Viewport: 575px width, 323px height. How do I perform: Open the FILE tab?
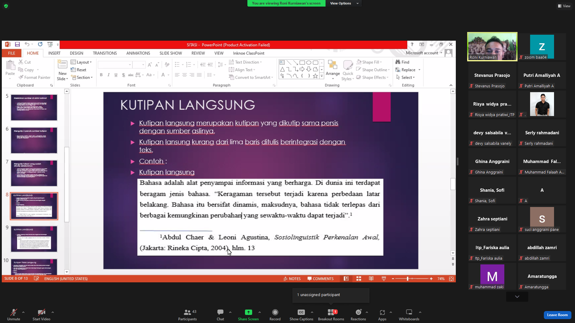coord(12,53)
